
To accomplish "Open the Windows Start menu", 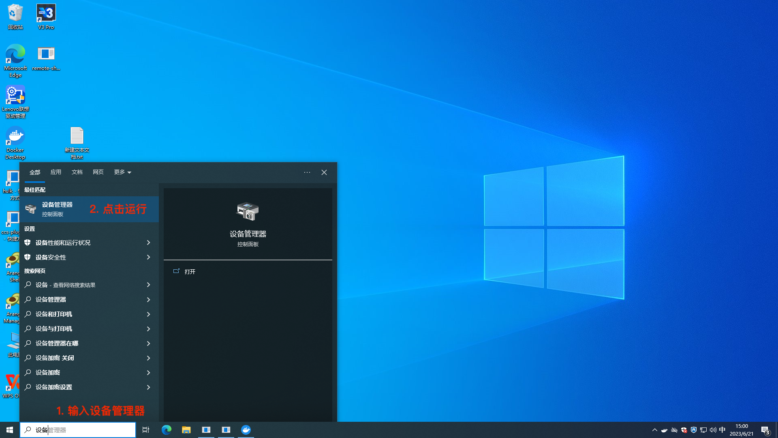I will (x=10, y=430).
